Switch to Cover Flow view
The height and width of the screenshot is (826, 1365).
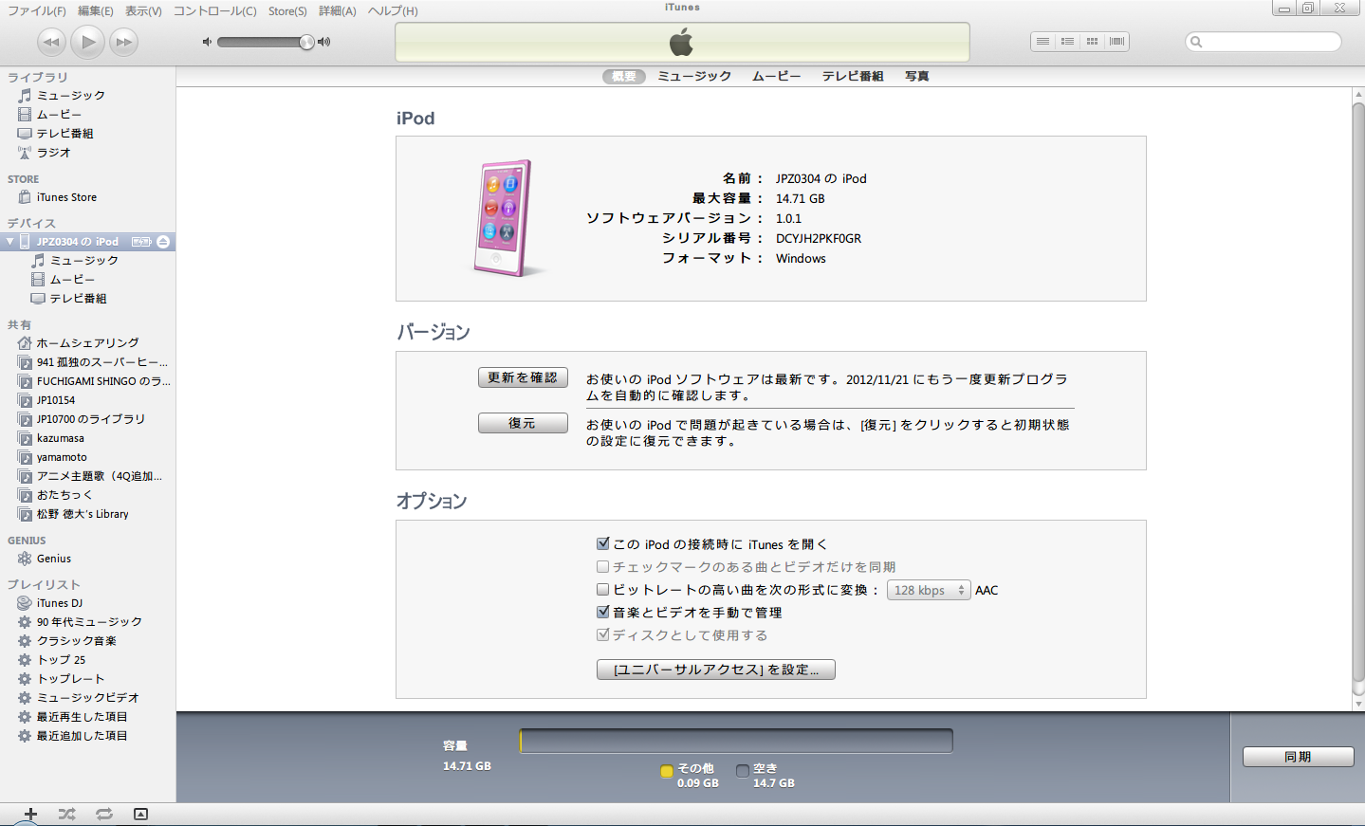(x=1116, y=42)
